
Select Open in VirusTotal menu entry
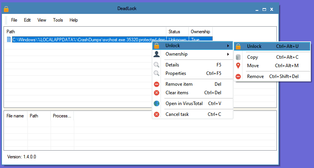click(x=193, y=104)
